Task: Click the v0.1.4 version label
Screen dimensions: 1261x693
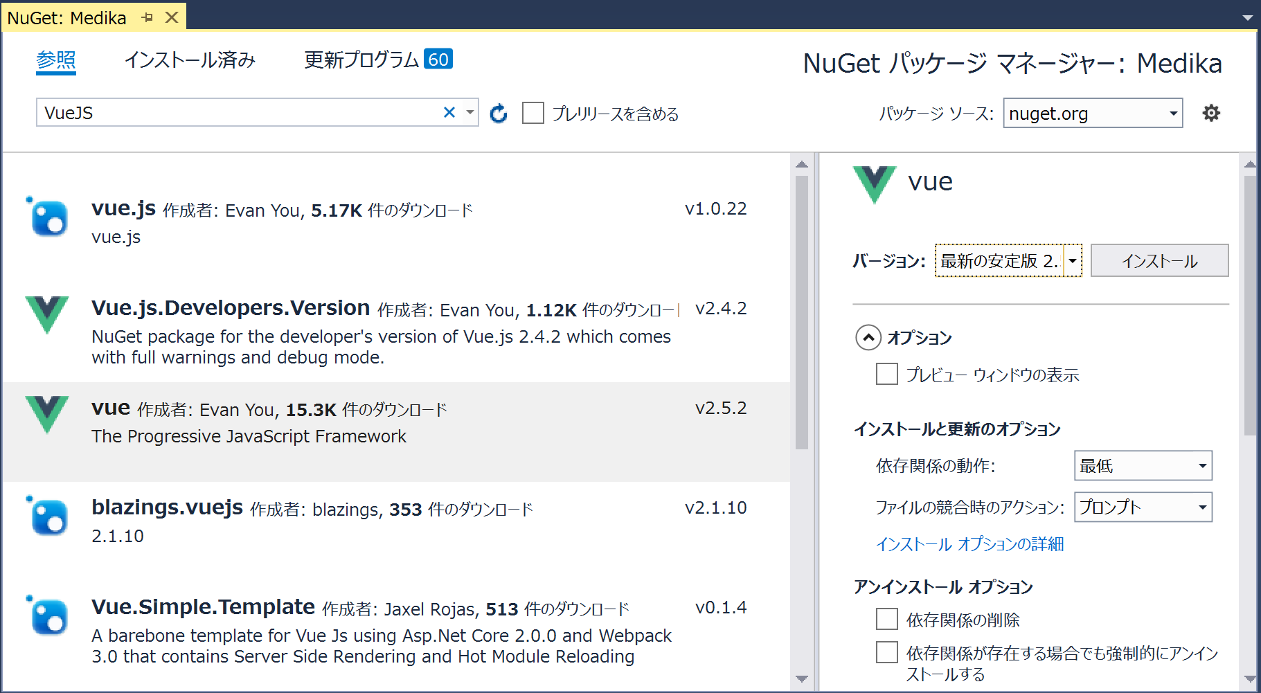Action: 721,607
